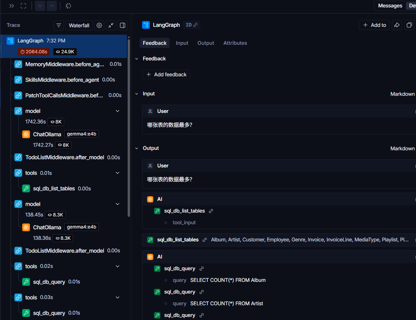The height and width of the screenshot is (320, 416).
Task: Click the trace tree vertical scrollbar
Action: tap(129, 127)
